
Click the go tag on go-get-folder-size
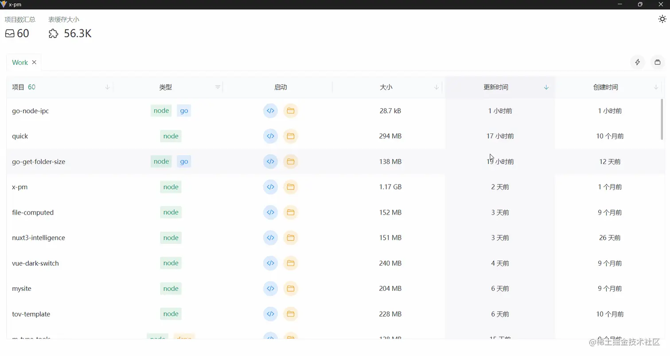[184, 161]
